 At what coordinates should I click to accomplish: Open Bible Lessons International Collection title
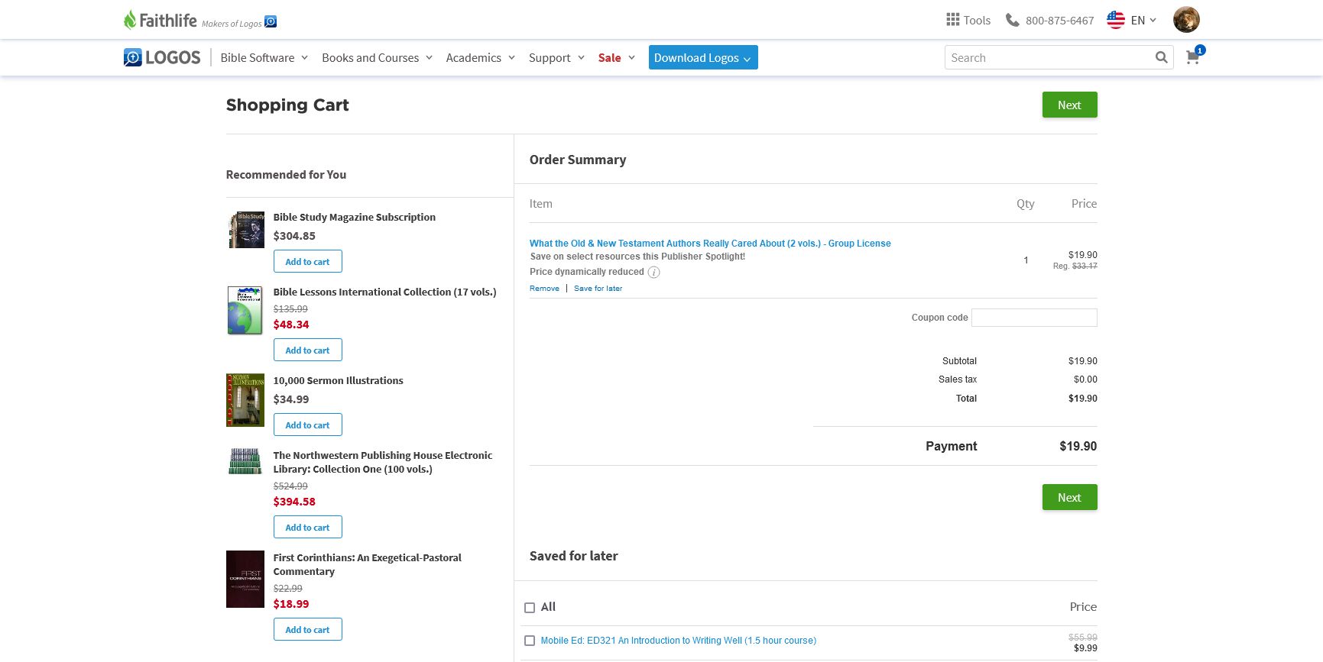click(384, 292)
